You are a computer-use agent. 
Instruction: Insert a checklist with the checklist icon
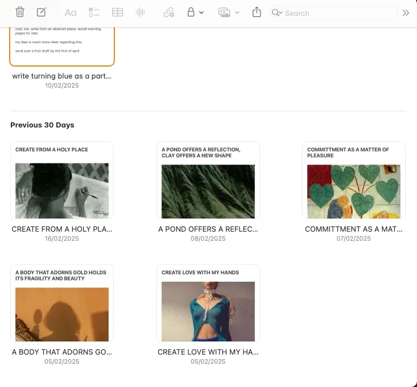pos(94,12)
